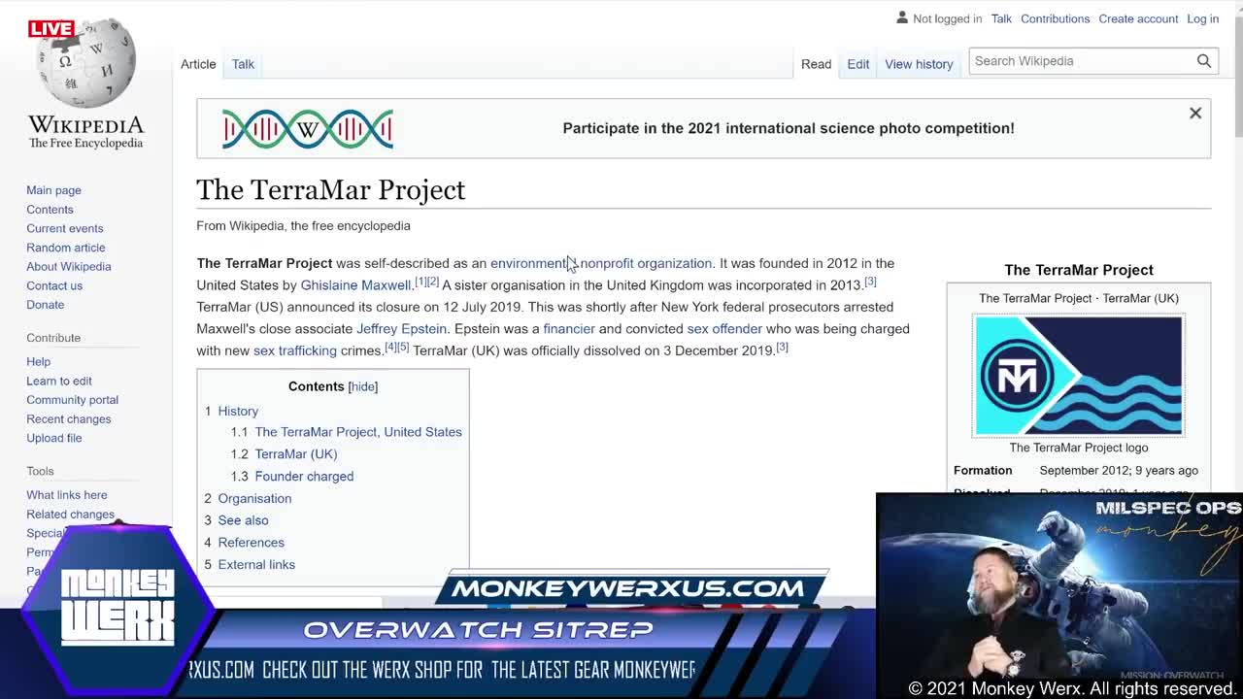1243x699 pixels.
Task: Jump to External links section
Action: point(256,565)
